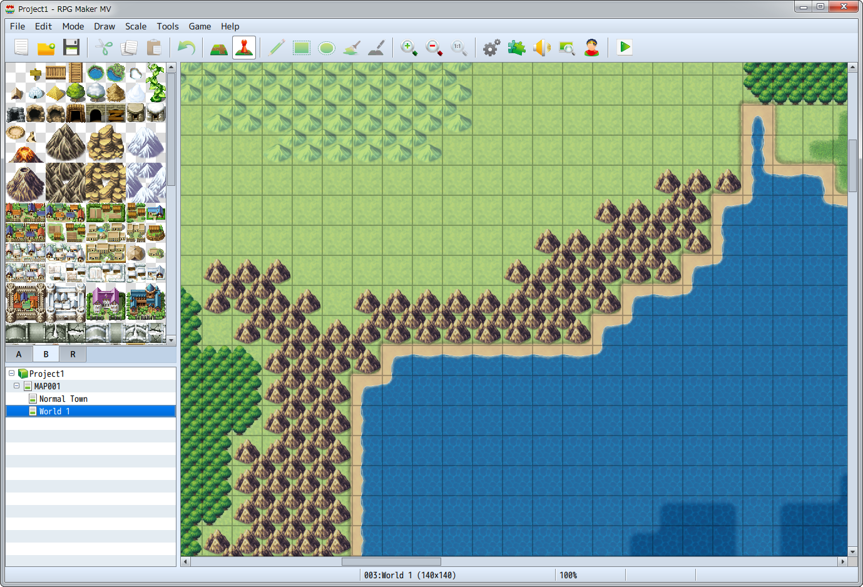Click the Zoom In magnifier
Viewport: 863px width, 587px height.
click(409, 48)
